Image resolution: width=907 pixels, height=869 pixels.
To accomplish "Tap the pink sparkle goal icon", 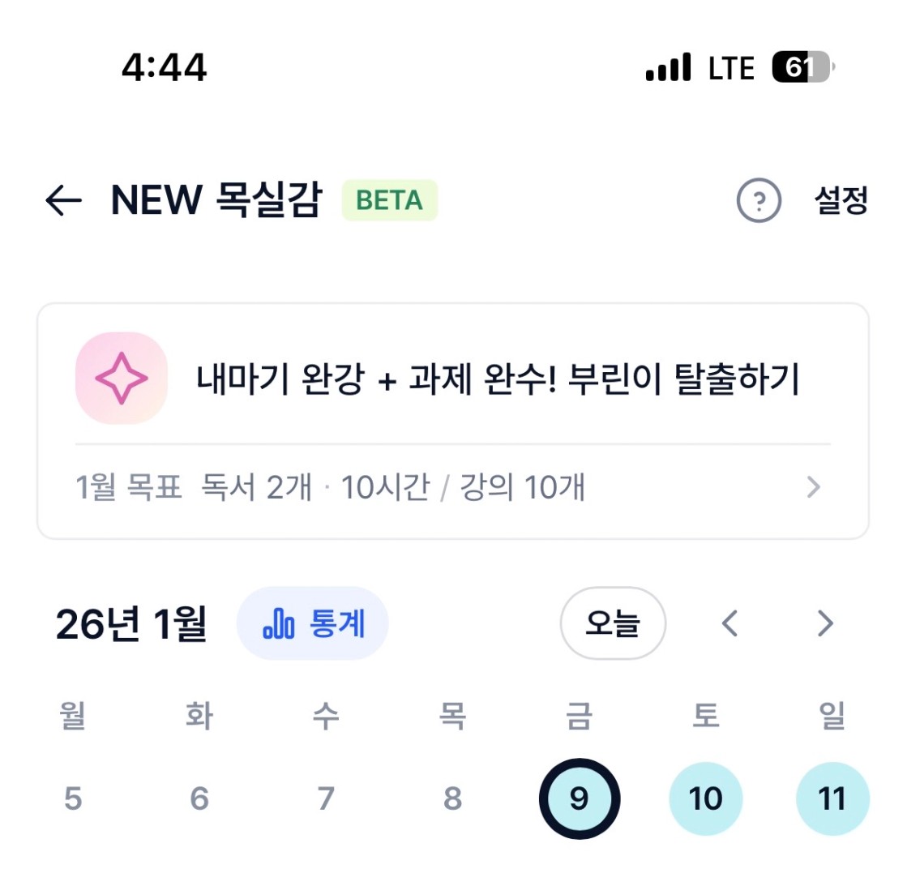I will click(x=121, y=378).
